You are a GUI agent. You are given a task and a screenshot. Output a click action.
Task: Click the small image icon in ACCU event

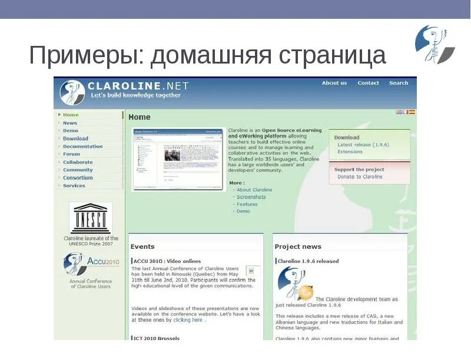[x=251, y=271]
